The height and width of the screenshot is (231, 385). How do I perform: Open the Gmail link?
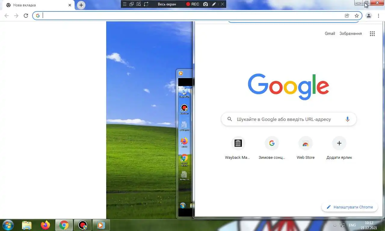pos(330,33)
